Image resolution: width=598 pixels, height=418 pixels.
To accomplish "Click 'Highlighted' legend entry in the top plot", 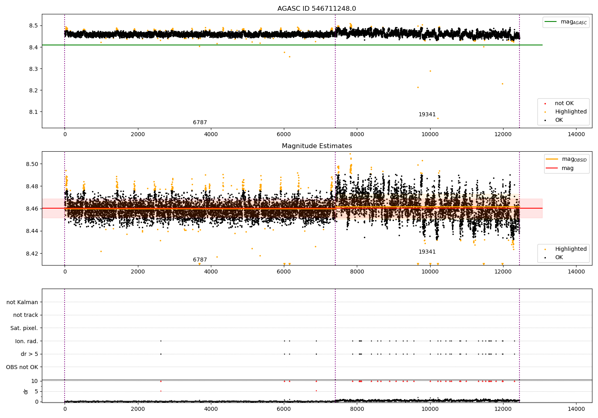I will pos(571,112).
